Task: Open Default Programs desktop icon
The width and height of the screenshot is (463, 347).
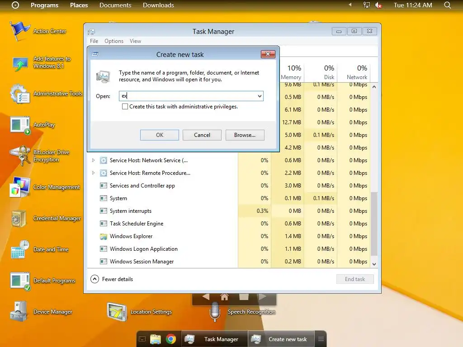Action: 20,281
